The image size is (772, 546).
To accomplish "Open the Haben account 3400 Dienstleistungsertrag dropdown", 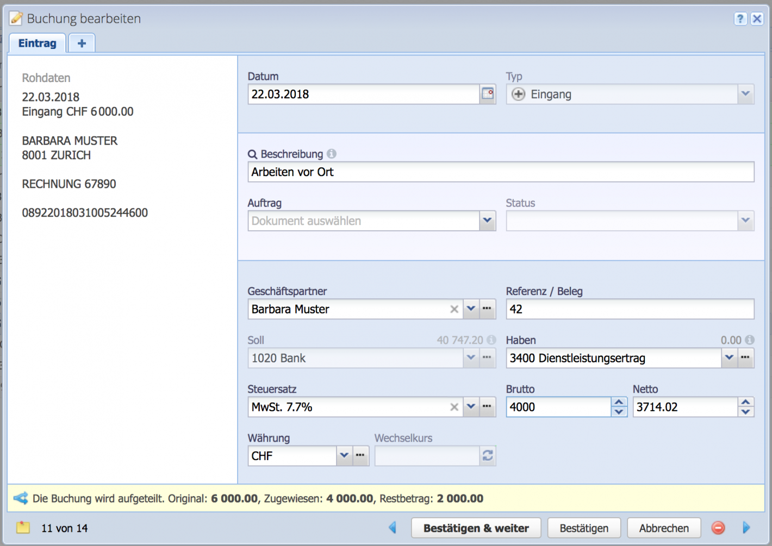I will (729, 358).
